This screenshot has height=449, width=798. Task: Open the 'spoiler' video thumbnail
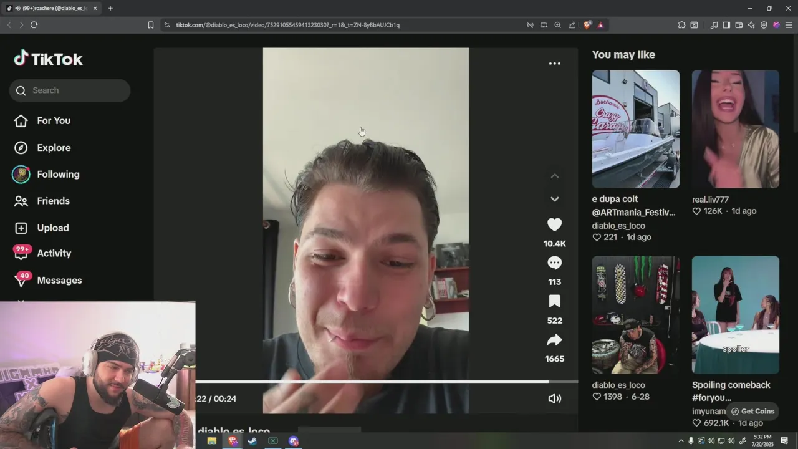coord(735,315)
